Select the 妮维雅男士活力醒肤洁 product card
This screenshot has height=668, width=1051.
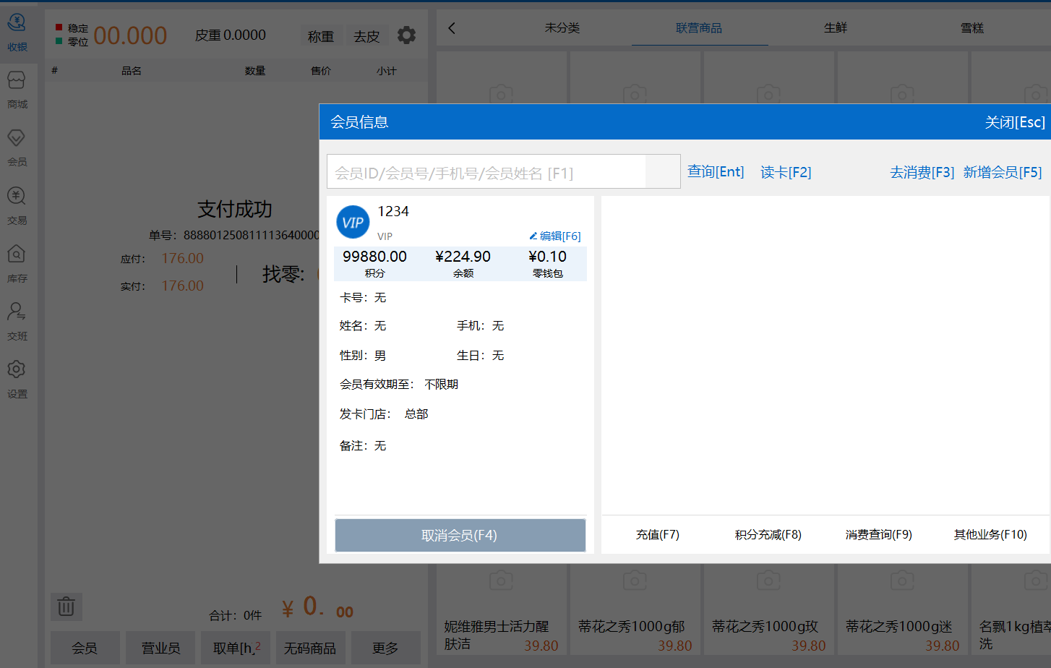click(x=502, y=610)
